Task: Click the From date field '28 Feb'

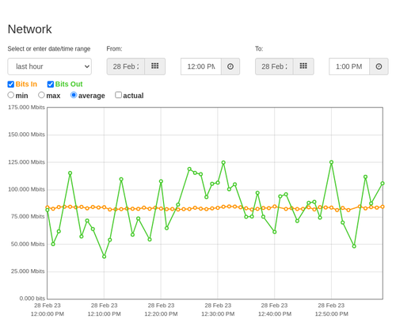Action: [x=126, y=66]
